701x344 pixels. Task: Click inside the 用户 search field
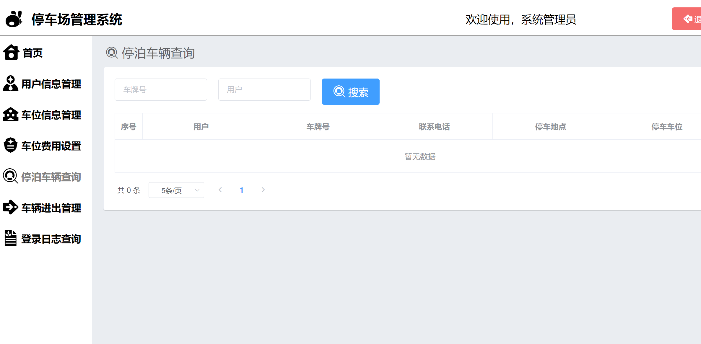(x=264, y=89)
